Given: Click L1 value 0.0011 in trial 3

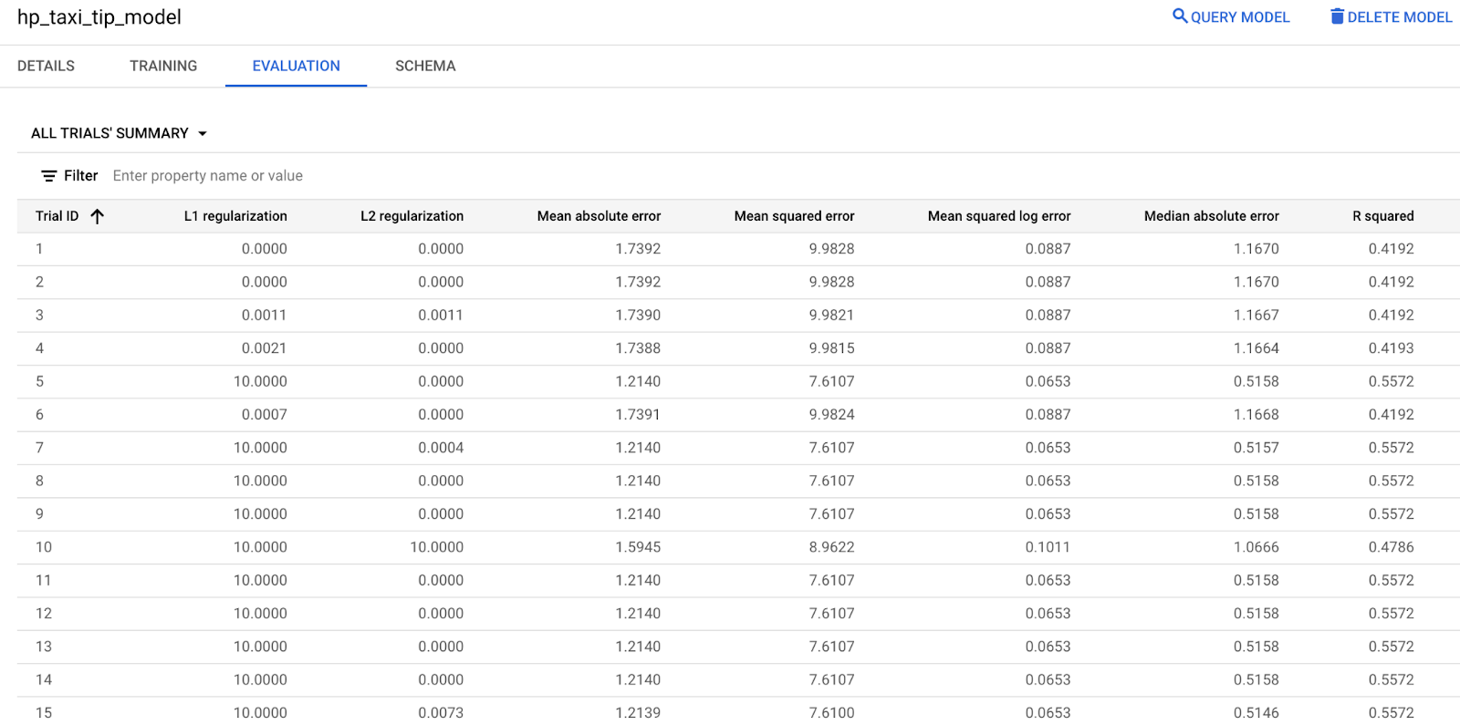Looking at the screenshot, I should [264, 316].
